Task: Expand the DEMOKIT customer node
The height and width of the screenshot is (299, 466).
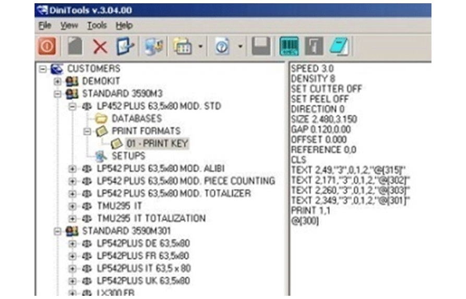Action: coord(58,81)
